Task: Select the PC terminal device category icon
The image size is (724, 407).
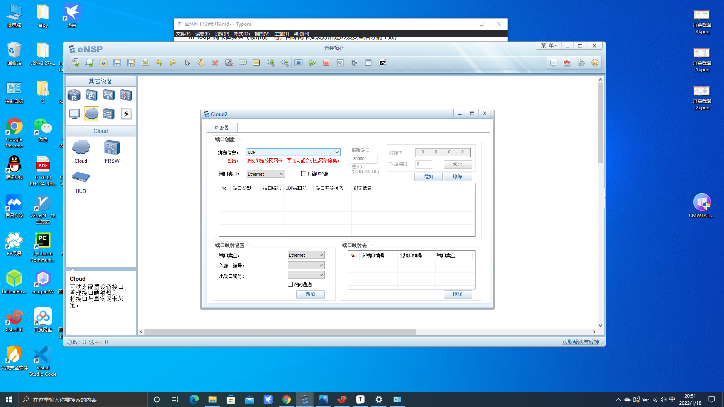Action: 74,114
